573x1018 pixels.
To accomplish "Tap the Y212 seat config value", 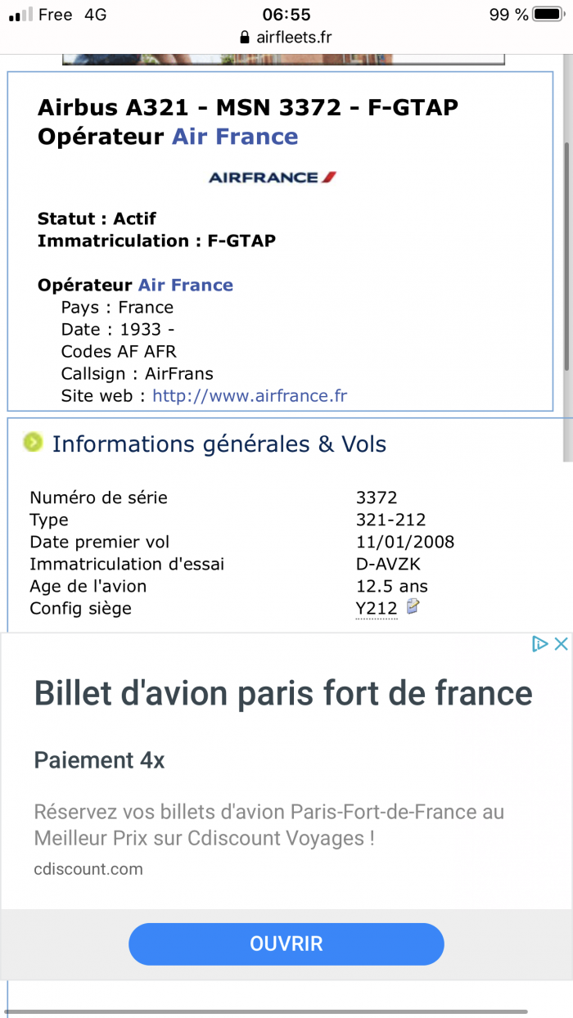I will [x=377, y=608].
